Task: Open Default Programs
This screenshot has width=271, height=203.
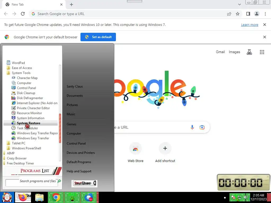Action: coord(79,162)
